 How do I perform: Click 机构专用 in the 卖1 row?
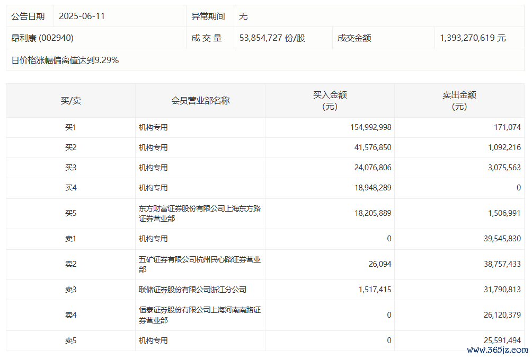point(153,239)
